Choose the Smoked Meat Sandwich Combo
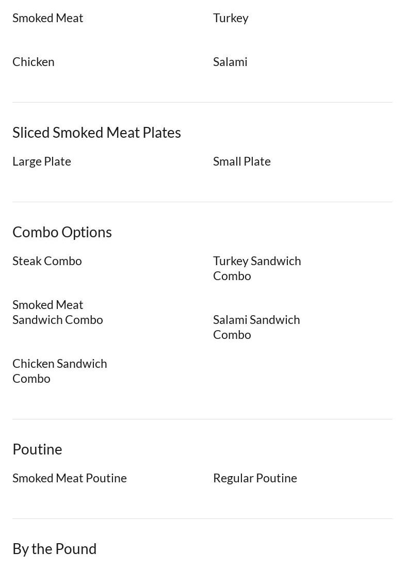The width and height of the screenshot is (405, 569). 57,312
